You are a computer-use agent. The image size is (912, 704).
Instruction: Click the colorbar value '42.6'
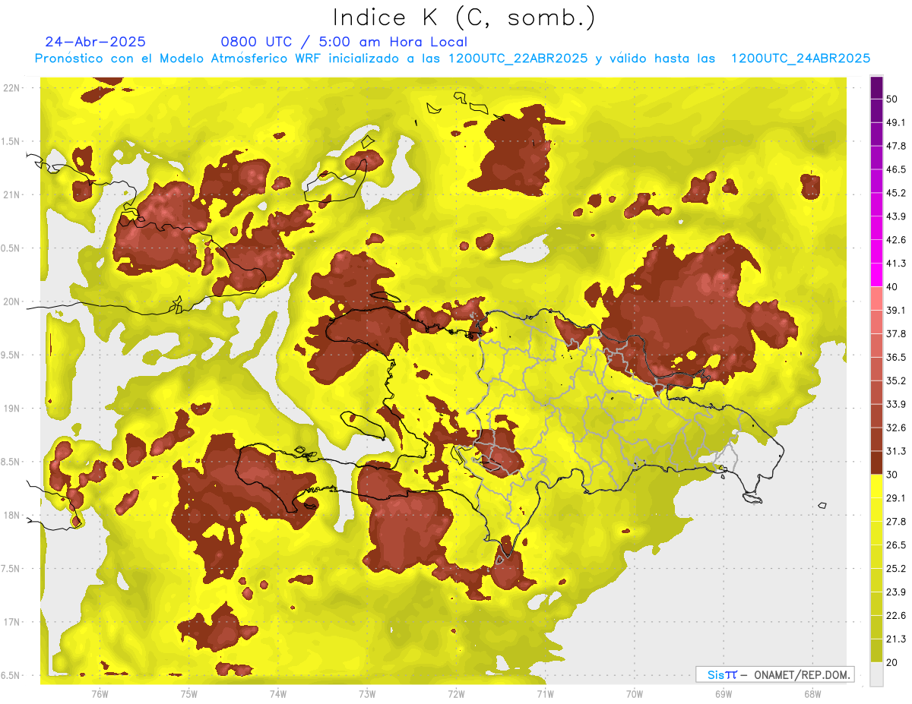(x=896, y=240)
